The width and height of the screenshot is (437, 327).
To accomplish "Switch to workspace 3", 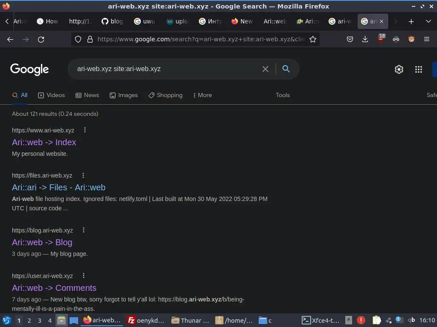I will point(40,321).
